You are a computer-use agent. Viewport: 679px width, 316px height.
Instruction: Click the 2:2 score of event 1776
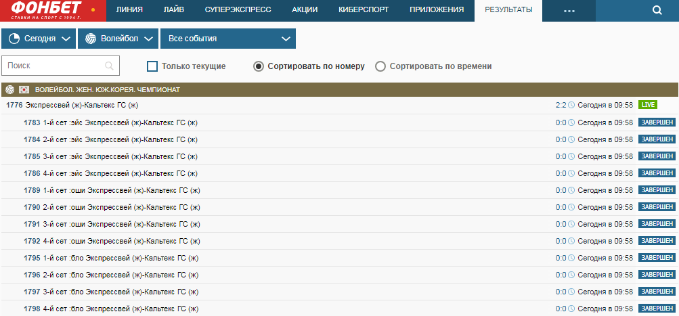pos(561,105)
